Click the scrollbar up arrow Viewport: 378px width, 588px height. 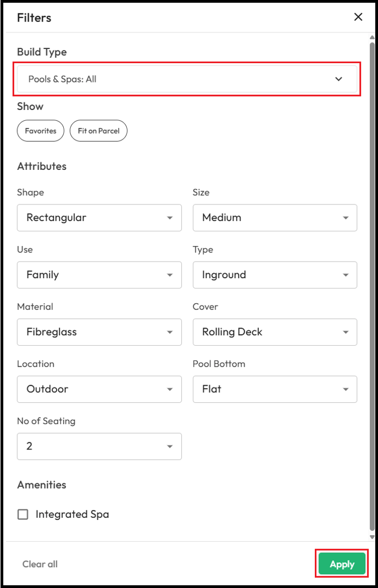tap(372, 37)
